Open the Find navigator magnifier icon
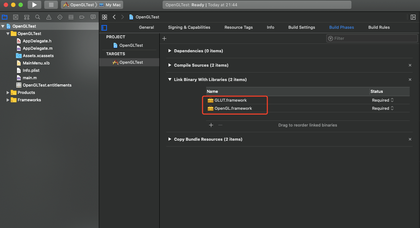The width and height of the screenshot is (420, 228). (38, 17)
